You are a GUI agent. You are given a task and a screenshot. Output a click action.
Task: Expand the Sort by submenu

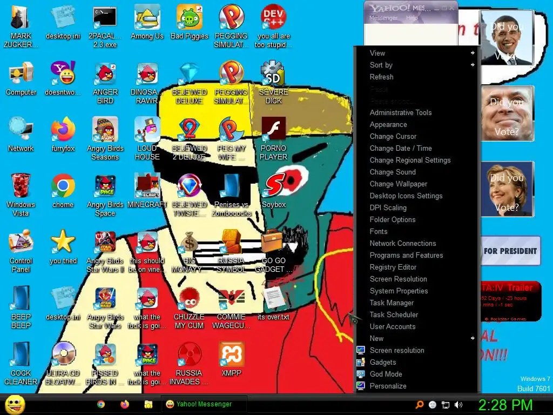(x=417, y=65)
